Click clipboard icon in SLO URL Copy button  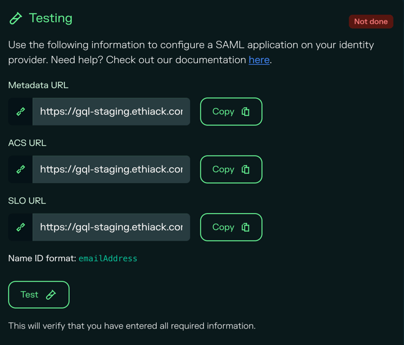pyautogui.click(x=245, y=227)
